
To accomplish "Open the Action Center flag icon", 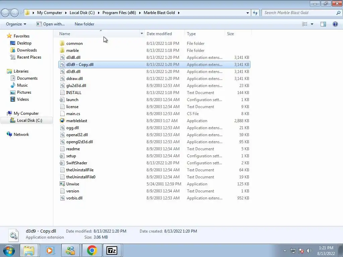I will pyautogui.click(x=301, y=251).
